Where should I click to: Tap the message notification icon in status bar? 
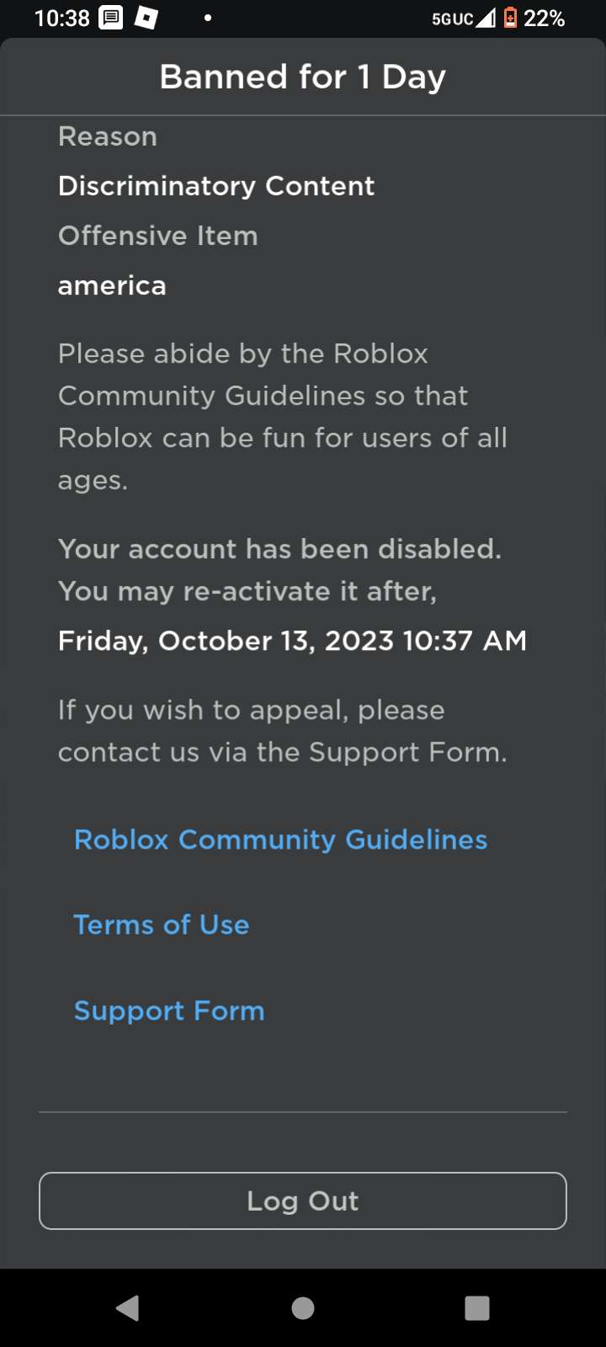tap(111, 18)
